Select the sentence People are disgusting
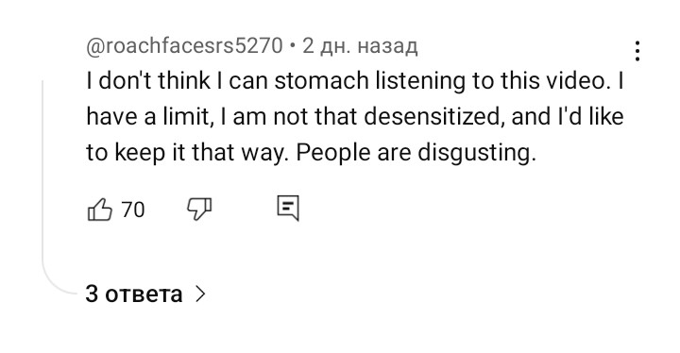This screenshot has width=680, height=353. pyautogui.click(x=416, y=153)
